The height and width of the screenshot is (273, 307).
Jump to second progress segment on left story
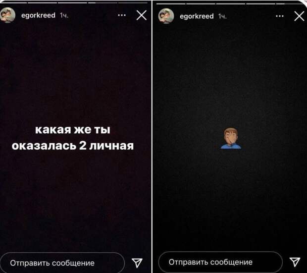[x=42, y=3]
